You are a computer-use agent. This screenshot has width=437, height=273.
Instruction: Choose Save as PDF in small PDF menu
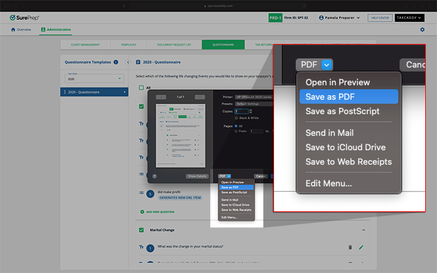tap(237, 187)
